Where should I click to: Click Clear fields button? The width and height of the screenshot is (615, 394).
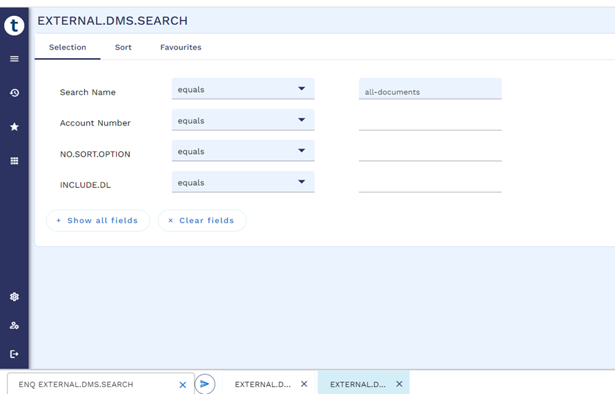tap(202, 220)
